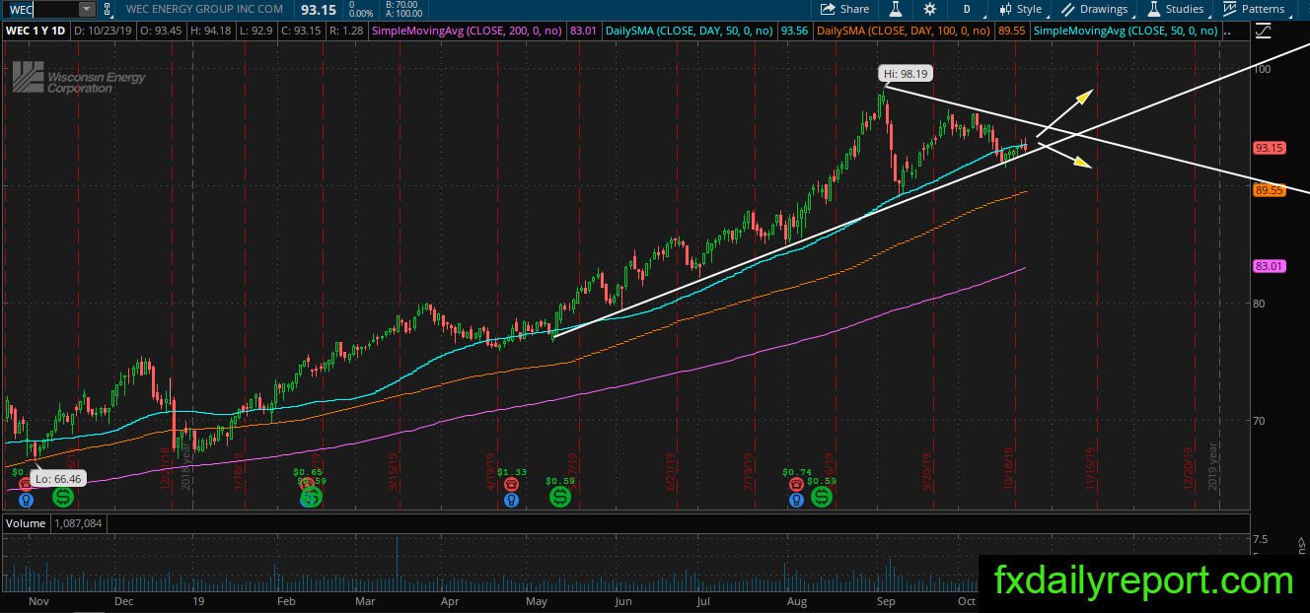Click the 93.56 value in study header
This screenshot has height=613, width=1310.
pyautogui.click(x=794, y=31)
